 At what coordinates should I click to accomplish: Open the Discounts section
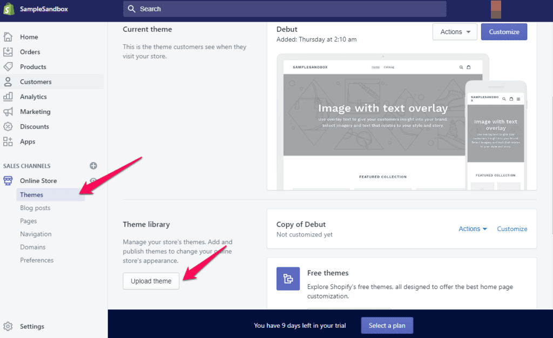pyautogui.click(x=33, y=126)
